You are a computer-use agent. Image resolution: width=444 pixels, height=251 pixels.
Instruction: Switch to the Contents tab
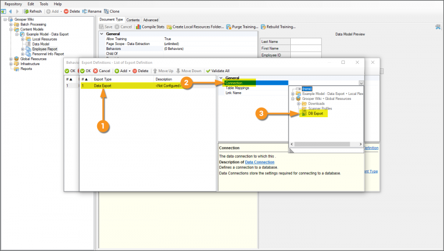click(x=133, y=20)
